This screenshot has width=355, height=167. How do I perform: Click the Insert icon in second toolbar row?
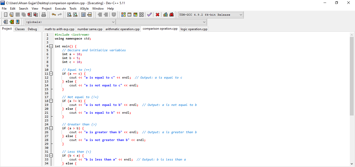click(5, 22)
